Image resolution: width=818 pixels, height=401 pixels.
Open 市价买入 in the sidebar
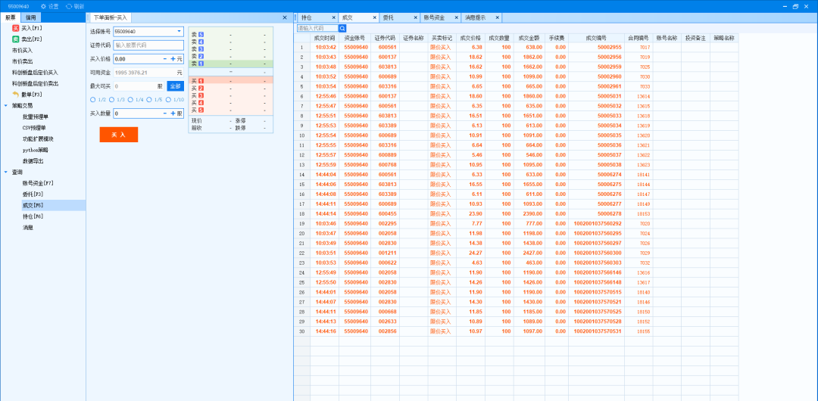(x=23, y=50)
